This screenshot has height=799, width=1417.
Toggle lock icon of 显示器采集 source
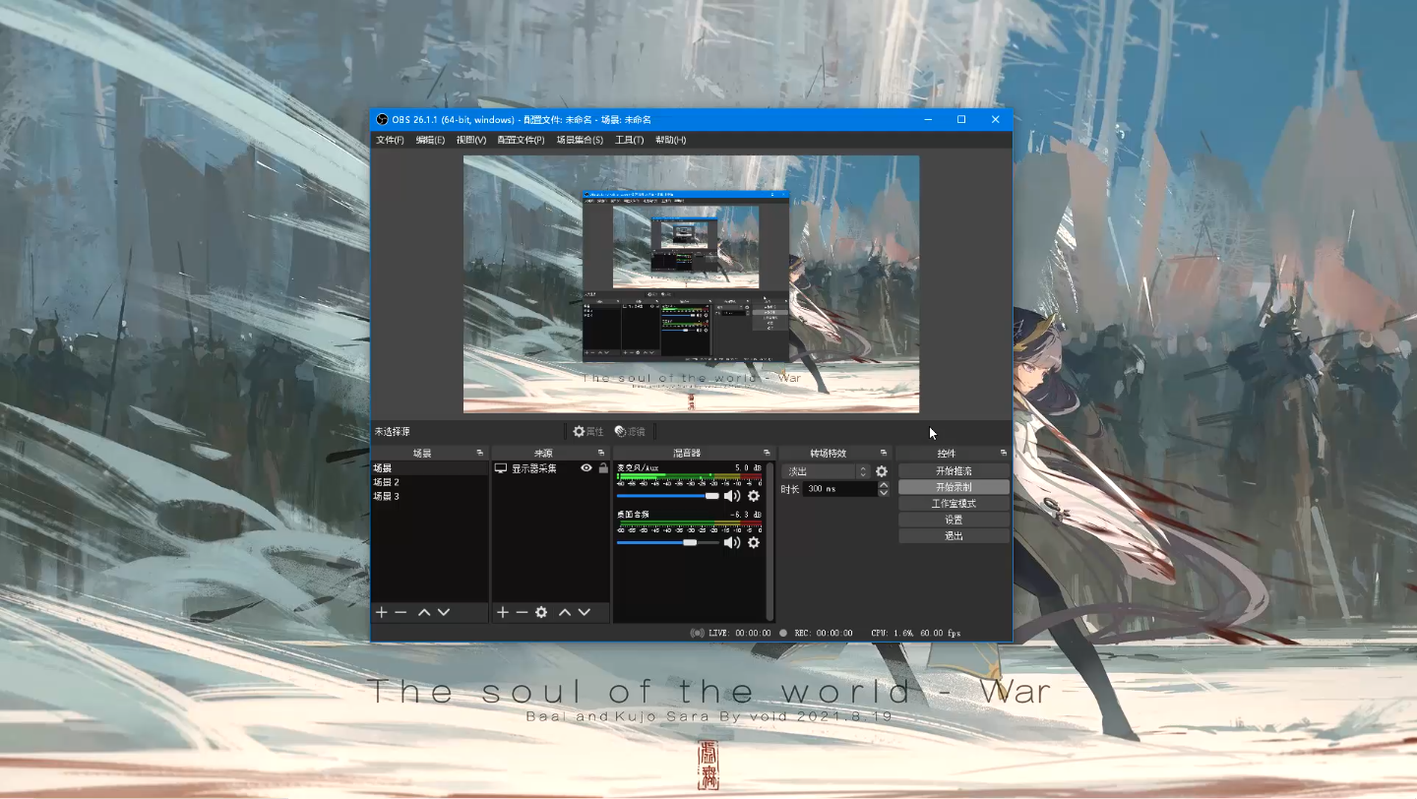point(603,468)
